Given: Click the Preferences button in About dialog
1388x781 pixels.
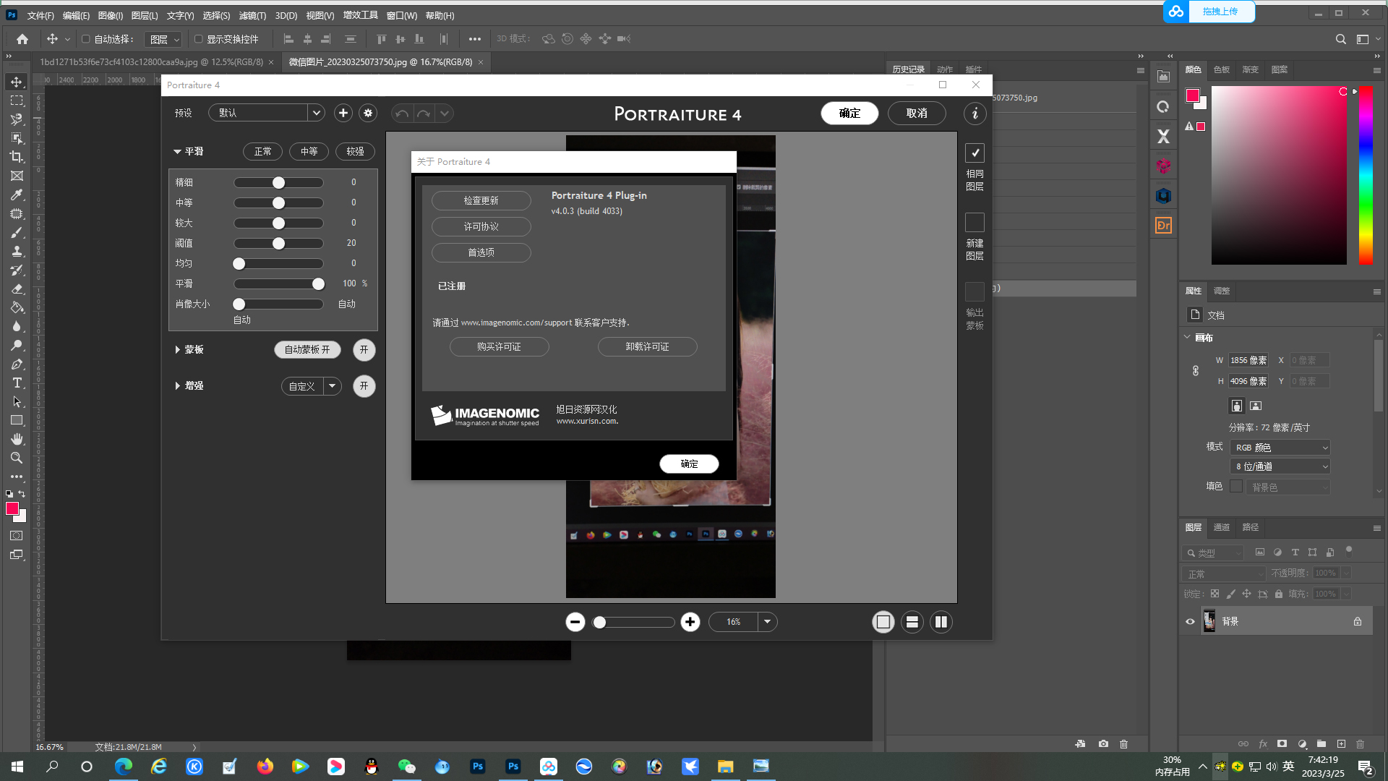Looking at the screenshot, I should click(481, 252).
